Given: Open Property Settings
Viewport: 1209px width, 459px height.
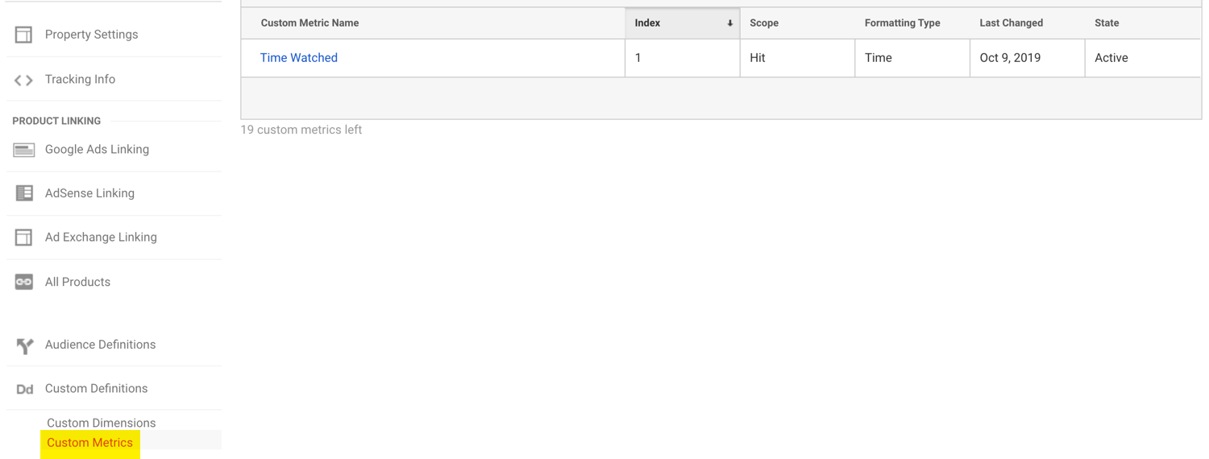Looking at the screenshot, I should (x=91, y=35).
